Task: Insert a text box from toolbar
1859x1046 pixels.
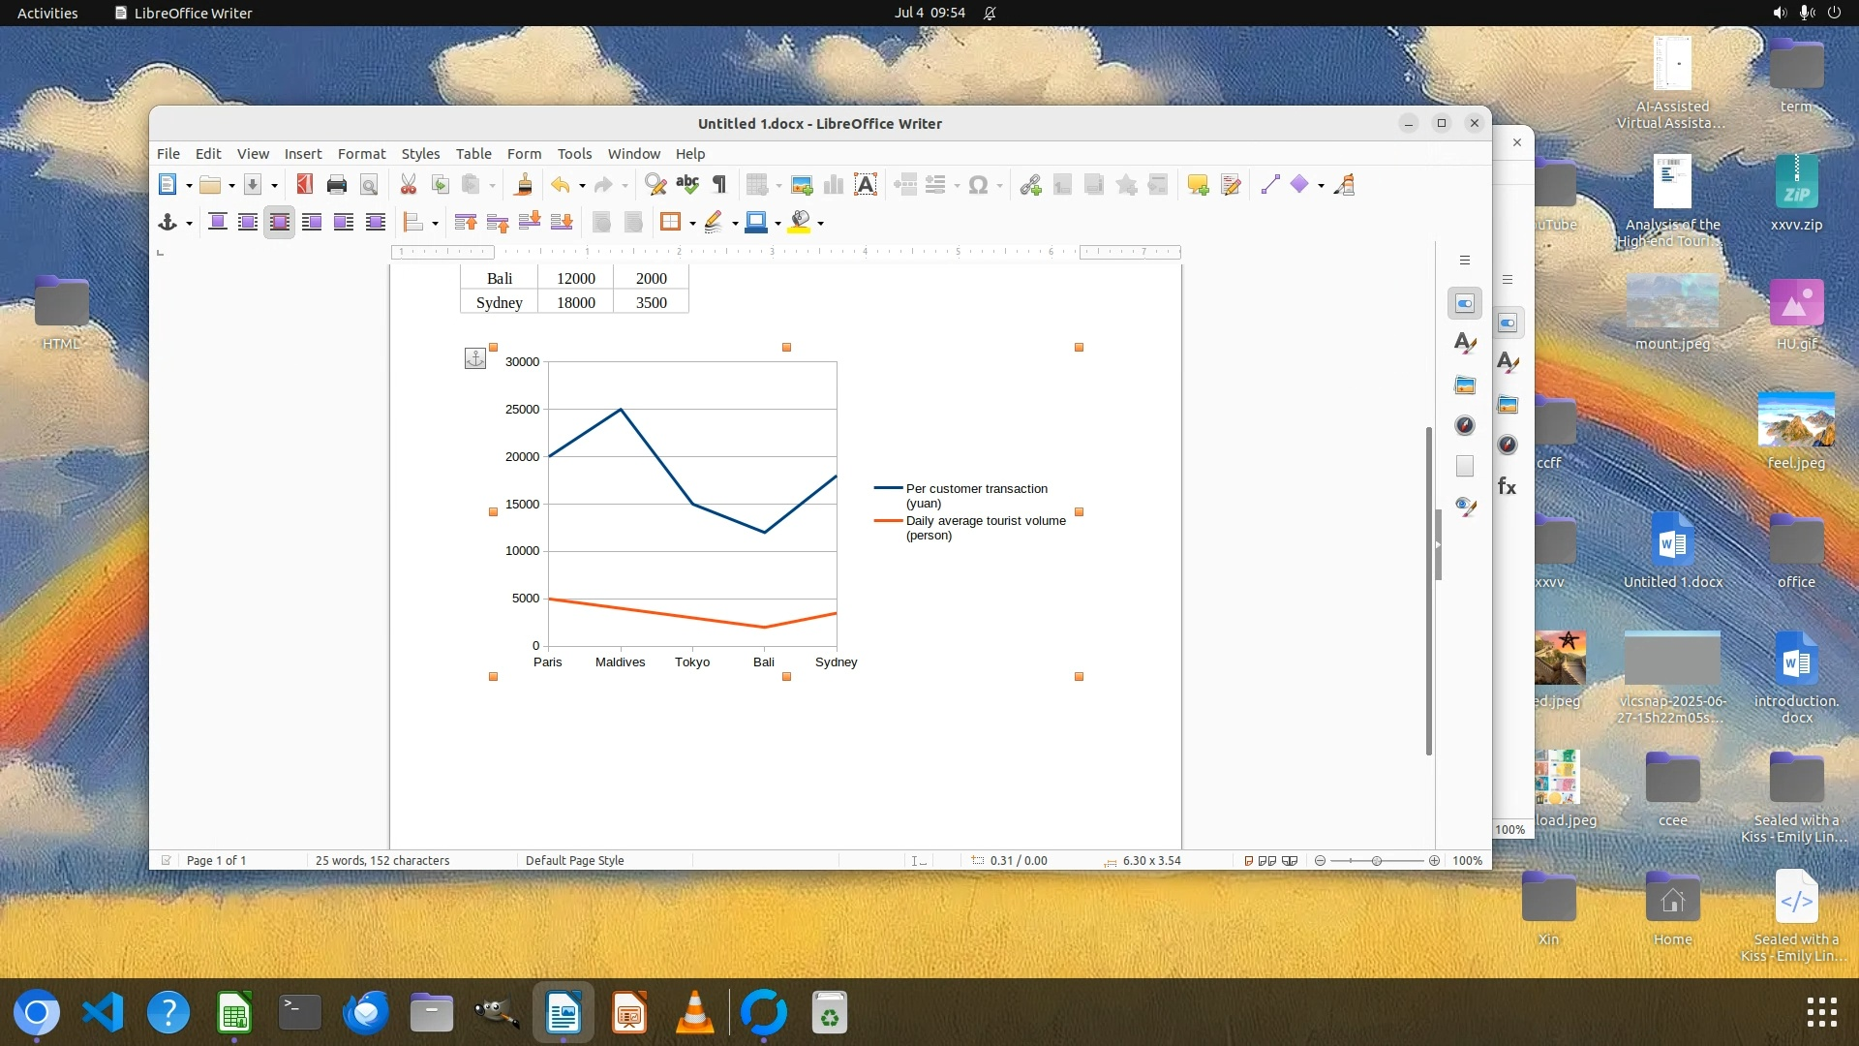Action: (865, 185)
